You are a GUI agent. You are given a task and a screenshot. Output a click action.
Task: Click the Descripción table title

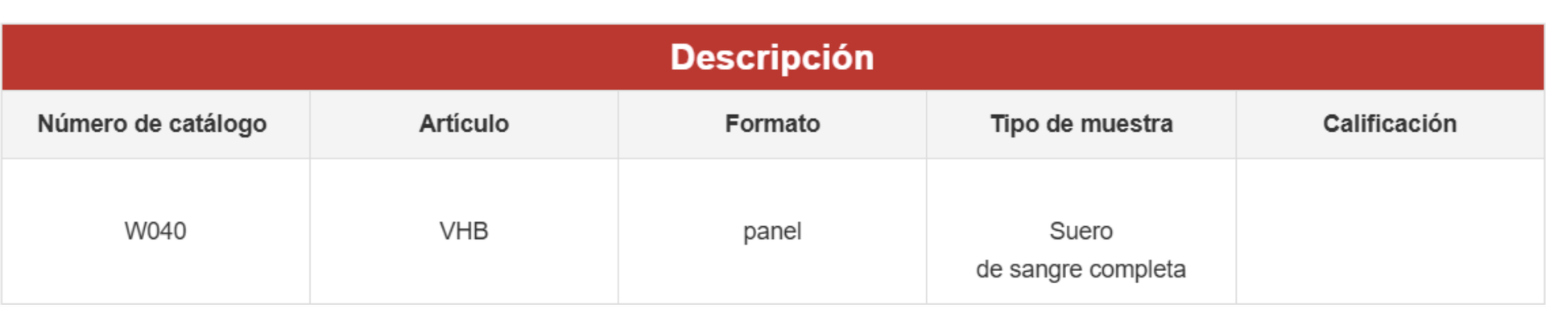click(x=772, y=58)
